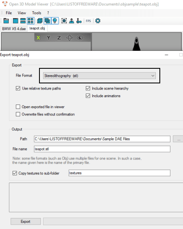Click the output Path field
The width and height of the screenshot is (183, 229).
[x=102, y=139]
